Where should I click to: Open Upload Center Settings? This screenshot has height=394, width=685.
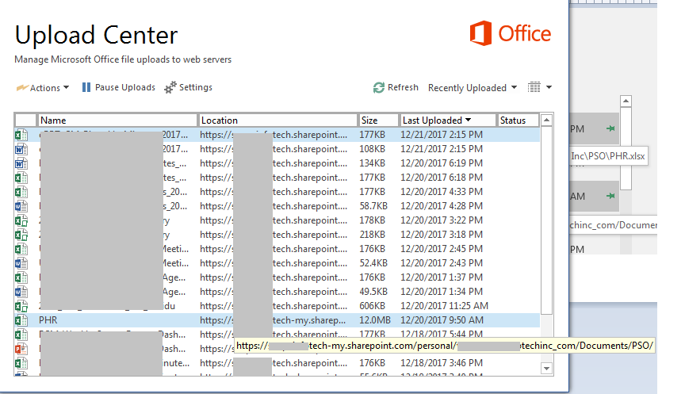tap(188, 87)
